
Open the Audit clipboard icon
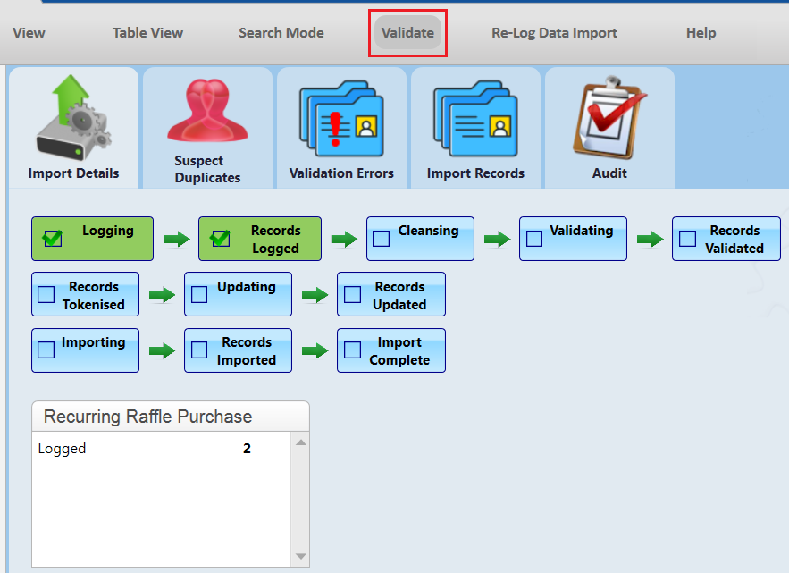pos(609,118)
